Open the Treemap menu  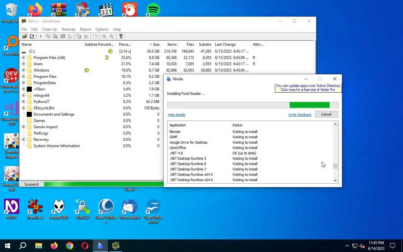pyautogui.click(x=68, y=29)
